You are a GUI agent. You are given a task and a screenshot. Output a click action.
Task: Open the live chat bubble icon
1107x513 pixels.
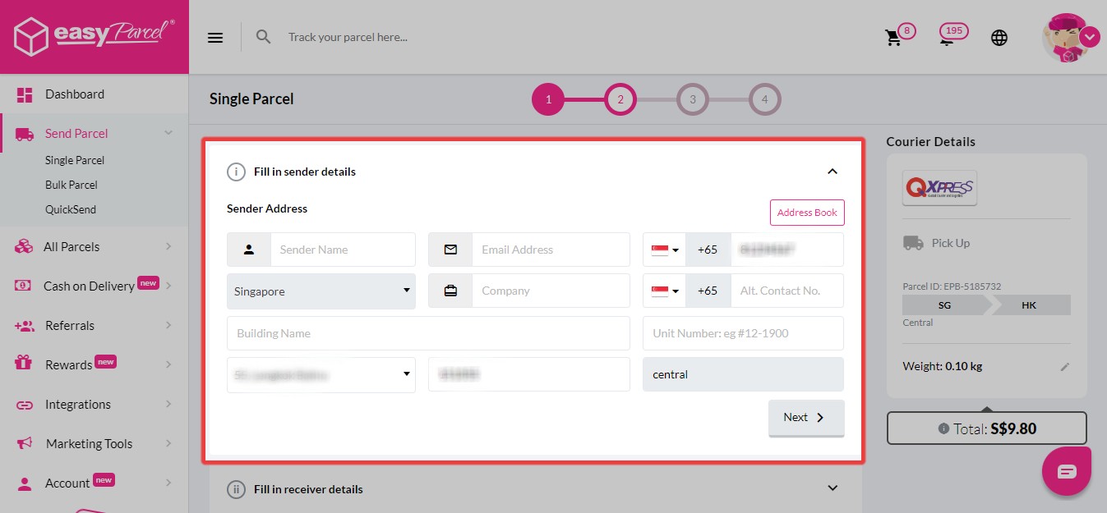[x=1067, y=471]
